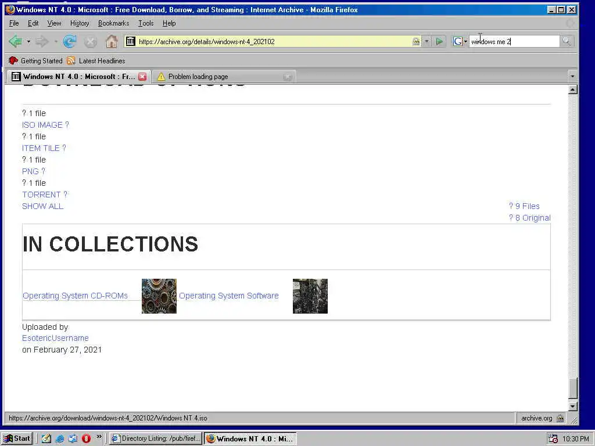Open the Tools menu
595x446 pixels.
coord(146,23)
